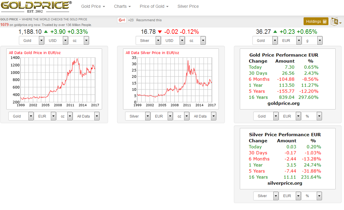Click the -0.12% silver change figure
Screen dimensions: 344x210
tap(189, 32)
